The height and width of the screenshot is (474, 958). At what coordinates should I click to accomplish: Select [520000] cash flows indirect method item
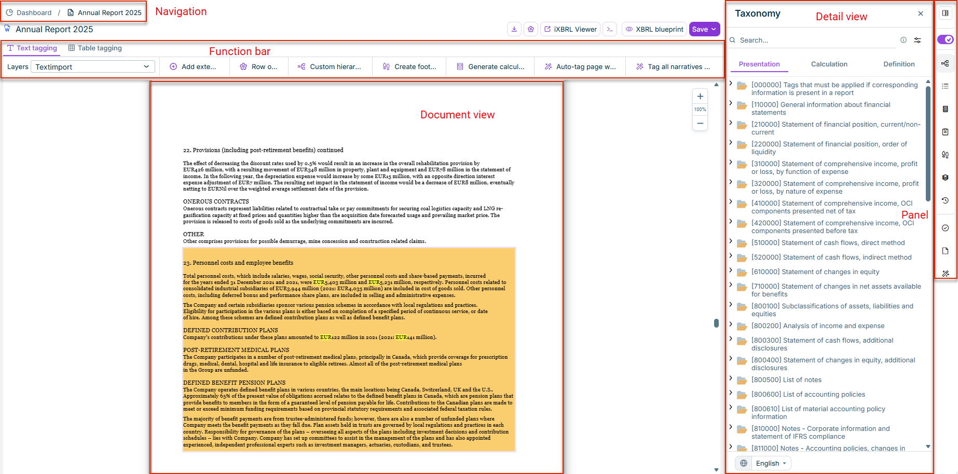pos(831,258)
